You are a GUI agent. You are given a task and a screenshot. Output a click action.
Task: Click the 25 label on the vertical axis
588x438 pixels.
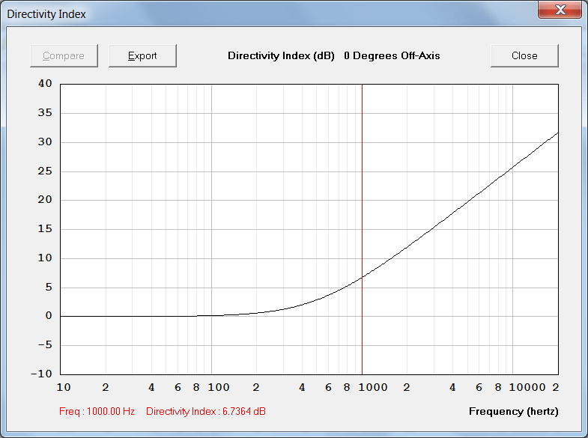(x=45, y=171)
